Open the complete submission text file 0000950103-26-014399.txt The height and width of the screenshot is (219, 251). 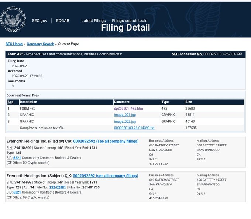click(x=134, y=128)
